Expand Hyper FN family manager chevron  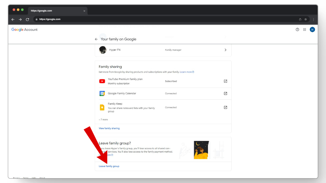tap(225, 50)
